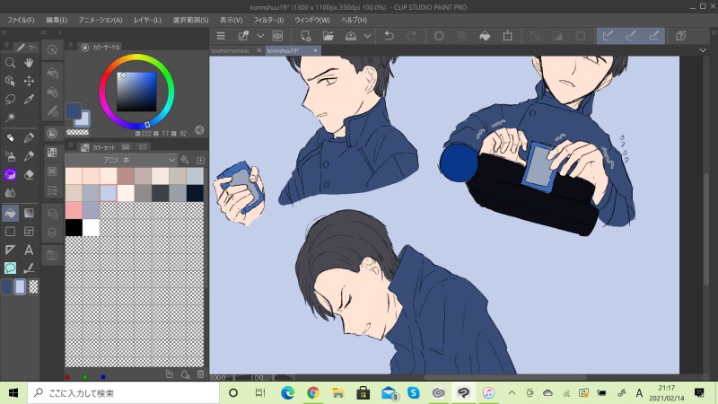
Task: Select the Frame border tool
Action: coord(29,232)
